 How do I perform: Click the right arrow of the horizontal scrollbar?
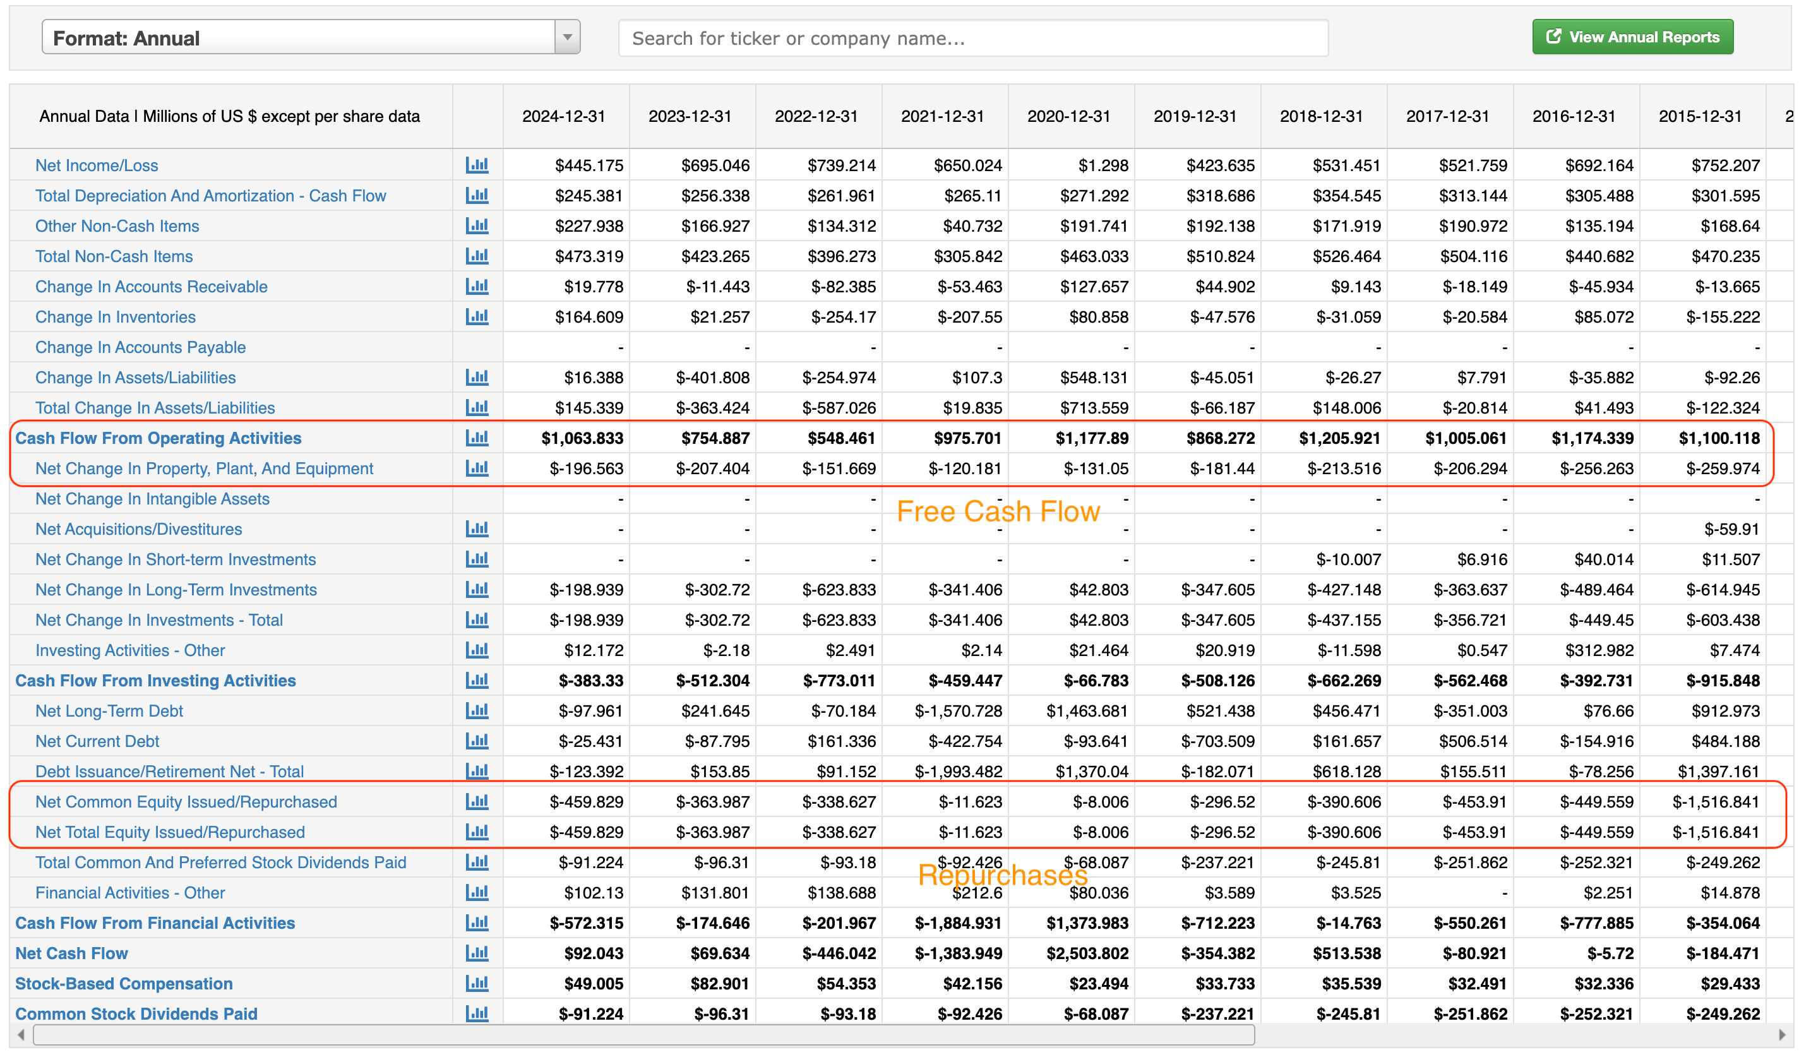[x=1781, y=1035]
